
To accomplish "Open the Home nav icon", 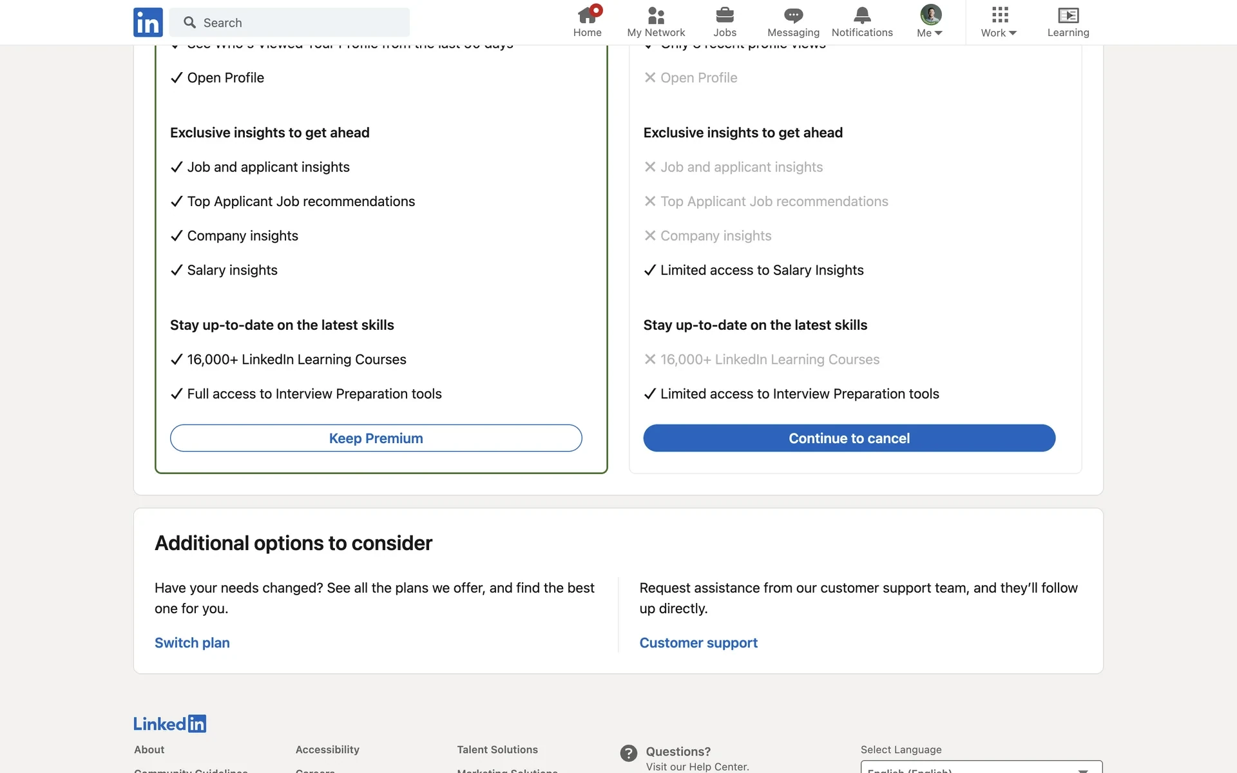I will [x=587, y=23].
